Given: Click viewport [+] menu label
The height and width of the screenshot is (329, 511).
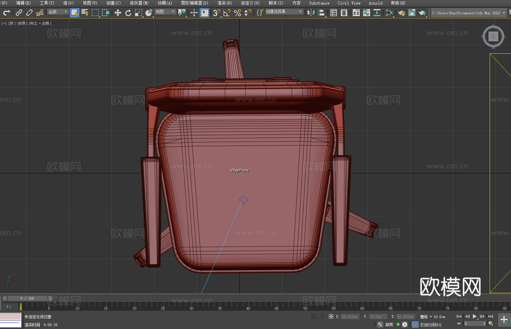Looking at the screenshot, I should [x=4, y=23].
